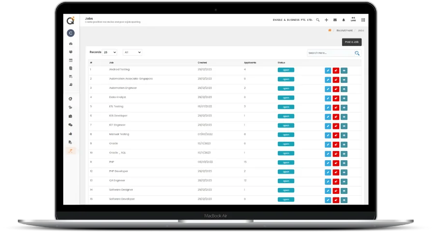Open the search icon in top header
The width and height of the screenshot is (432, 232).
tap(317, 20)
